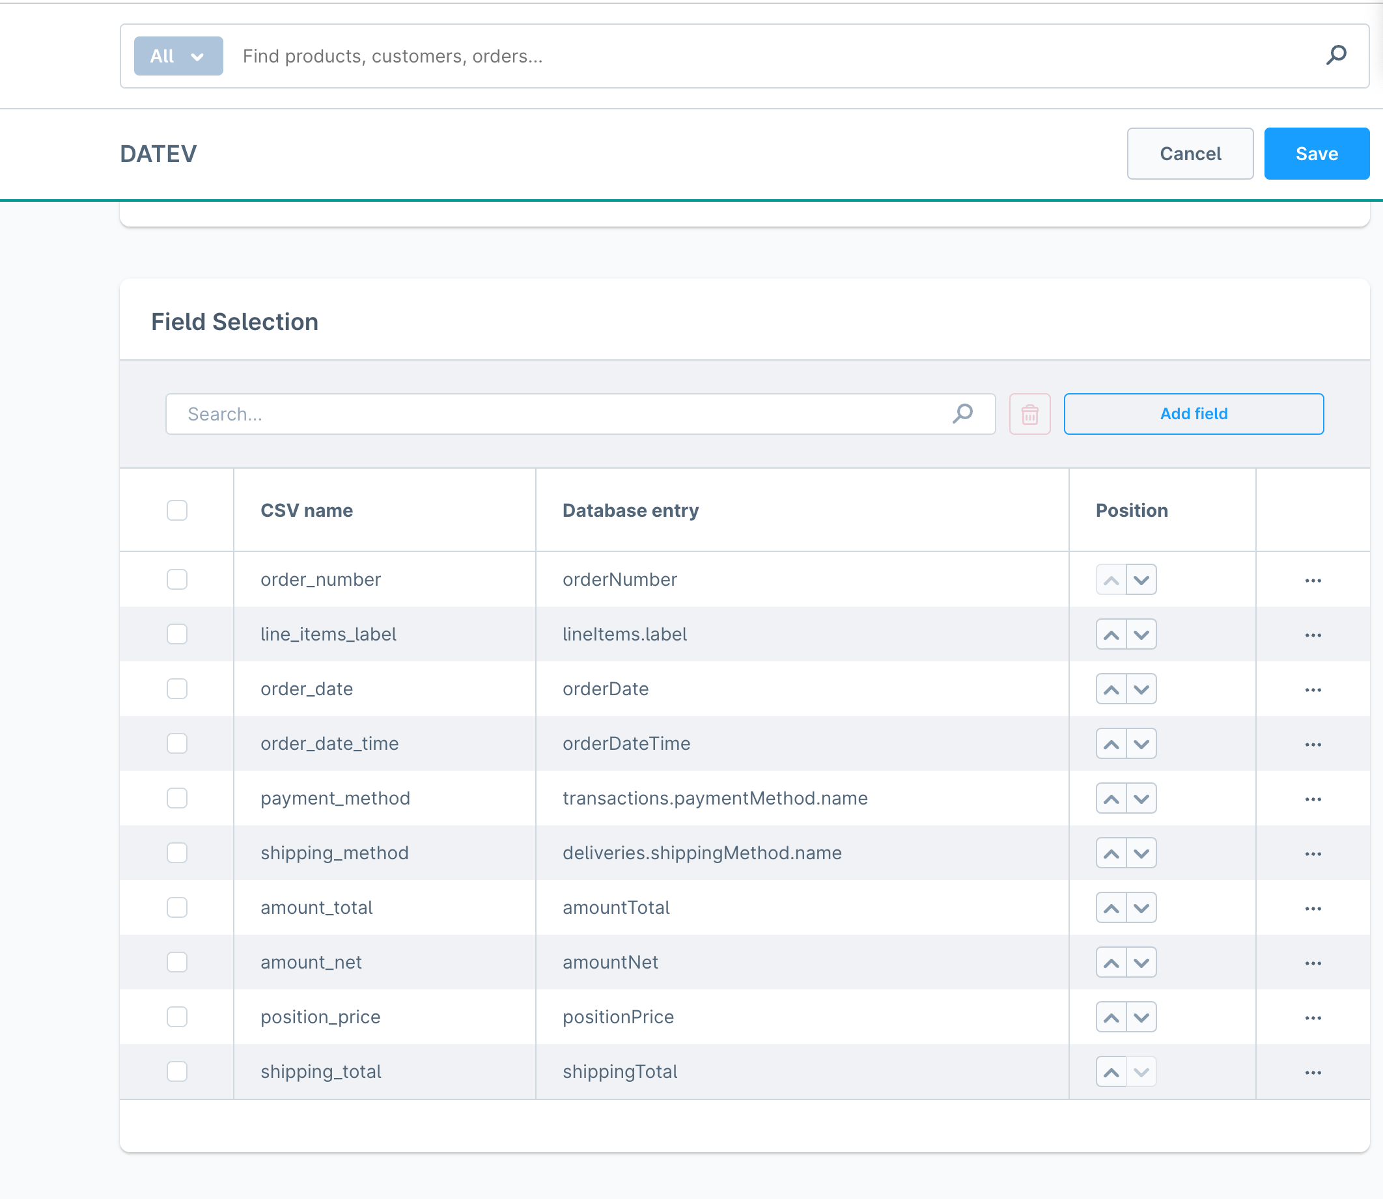This screenshot has width=1383, height=1199.
Task: Move line_items_label field up
Action: point(1111,634)
